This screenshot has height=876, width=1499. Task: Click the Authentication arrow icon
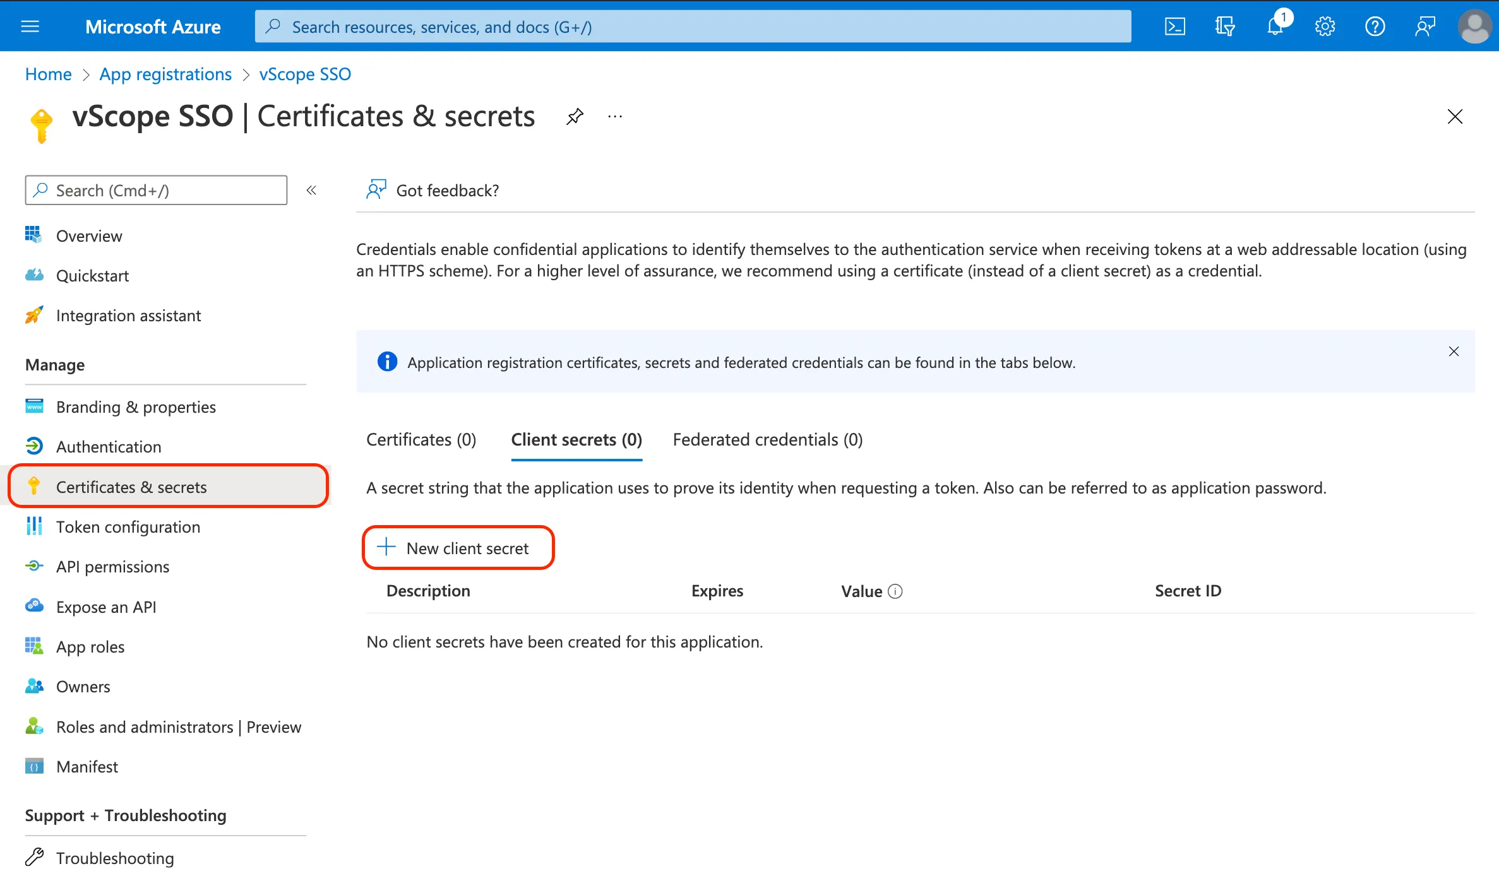(34, 446)
